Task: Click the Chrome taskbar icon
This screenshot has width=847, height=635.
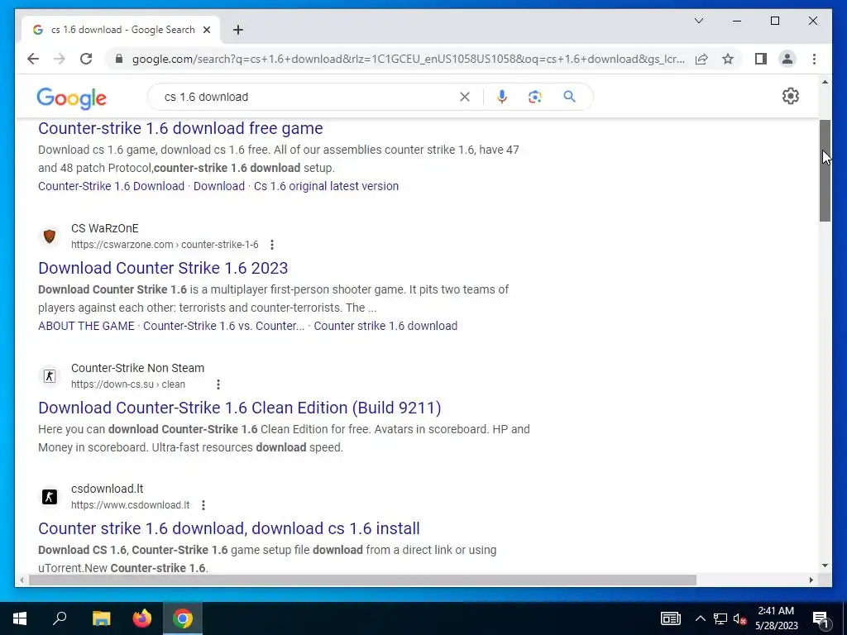Action: coord(183,618)
